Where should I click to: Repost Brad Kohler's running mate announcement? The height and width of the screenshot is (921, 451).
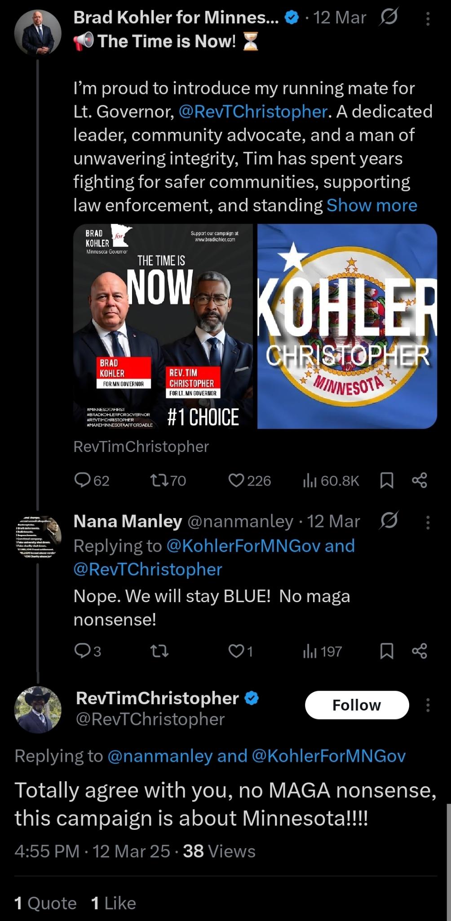[x=159, y=480]
